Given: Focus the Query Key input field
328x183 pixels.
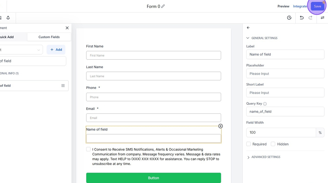Looking at the screenshot, I should pyautogui.click(x=285, y=112).
